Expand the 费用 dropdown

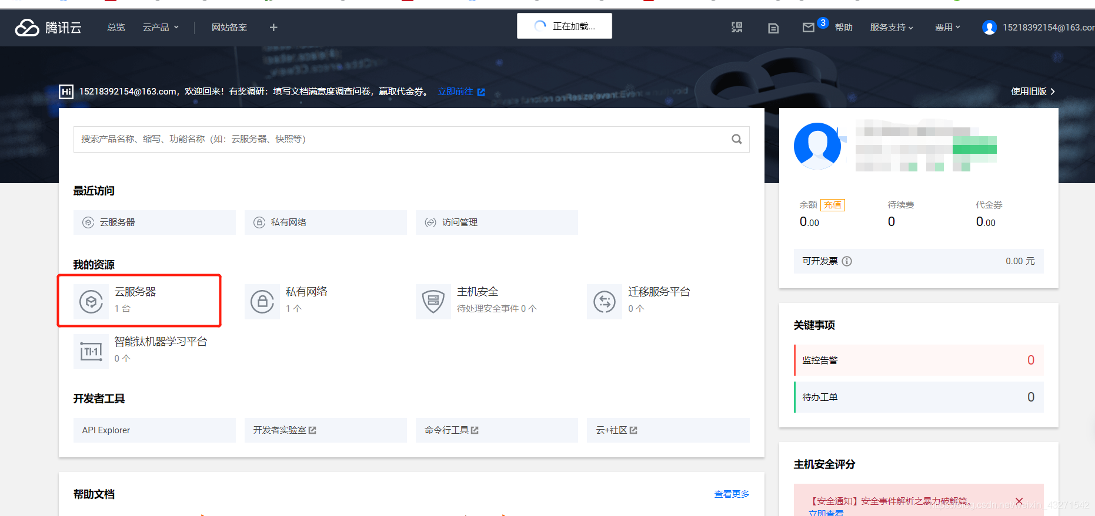(x=947, y=28)
